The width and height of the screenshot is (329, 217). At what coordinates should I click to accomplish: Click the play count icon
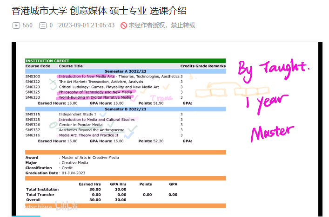coord(16,26)
